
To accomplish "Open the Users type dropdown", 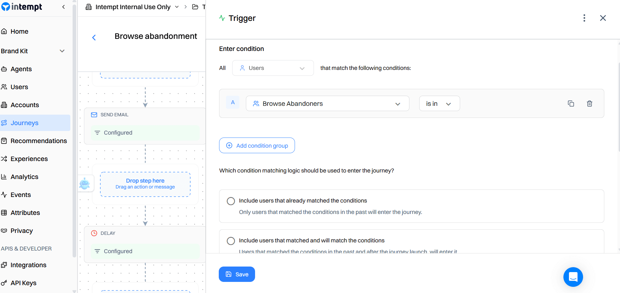I will click(x=273, y=68).
